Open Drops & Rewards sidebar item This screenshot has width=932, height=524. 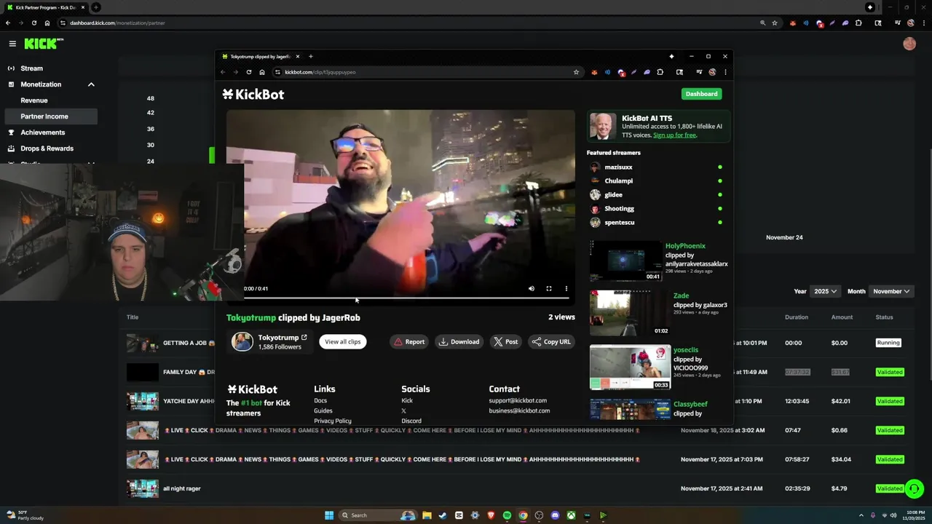click(49, 148)
